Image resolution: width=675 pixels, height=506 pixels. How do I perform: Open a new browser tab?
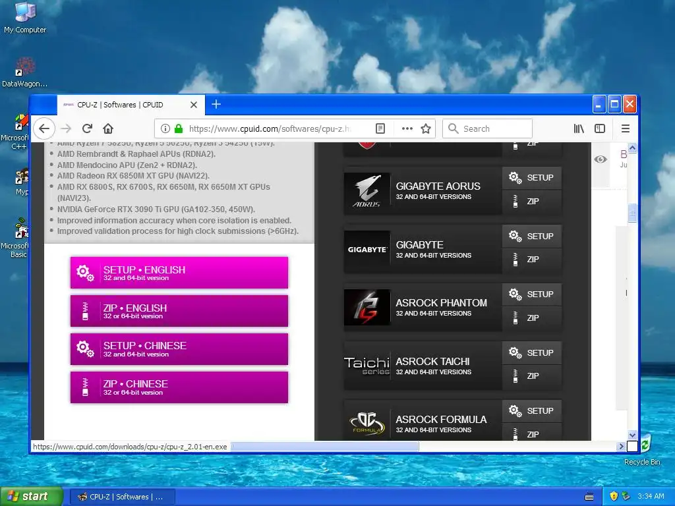point(216,104)
